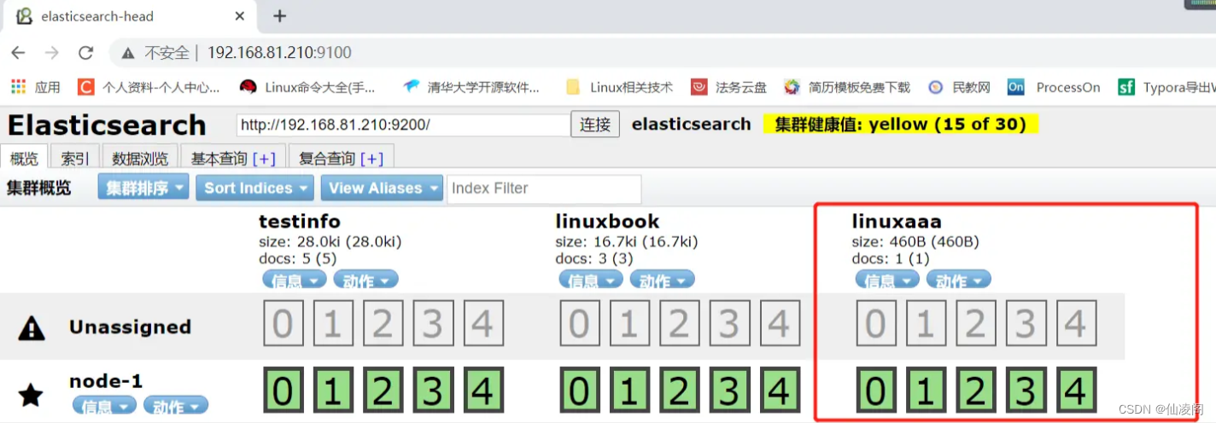Click testinfo unassigned shard 0
The height and width of the screenshot is (423, 1216).
(283, 324)
